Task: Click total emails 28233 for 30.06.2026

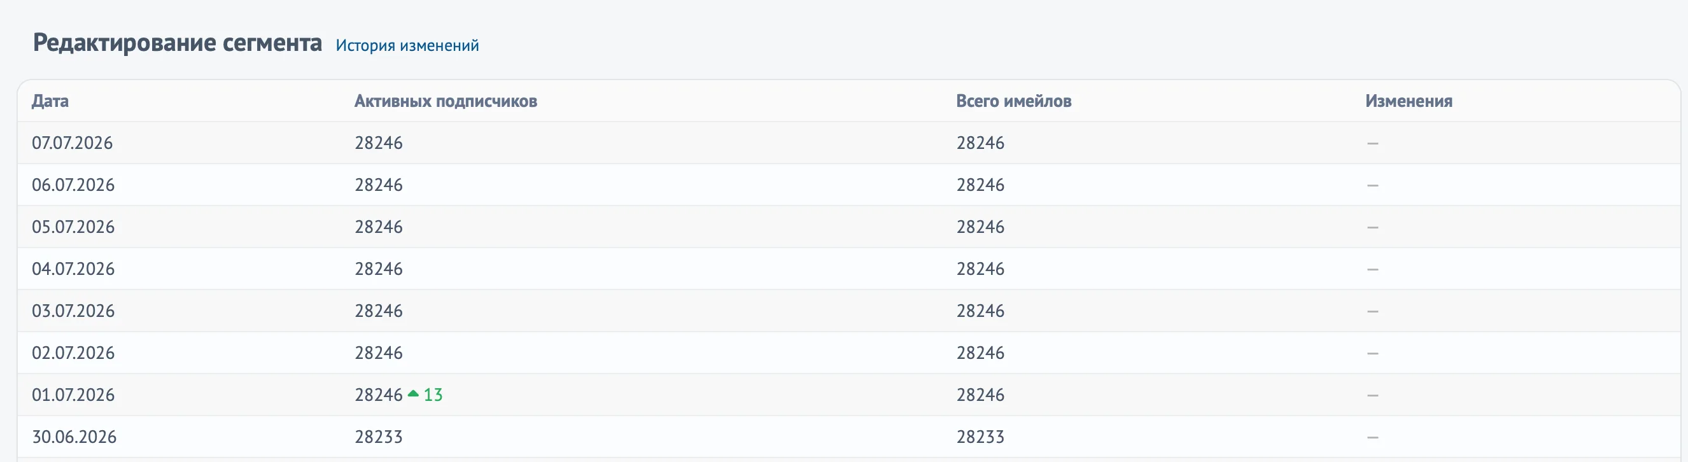Action: coord(980,437)
